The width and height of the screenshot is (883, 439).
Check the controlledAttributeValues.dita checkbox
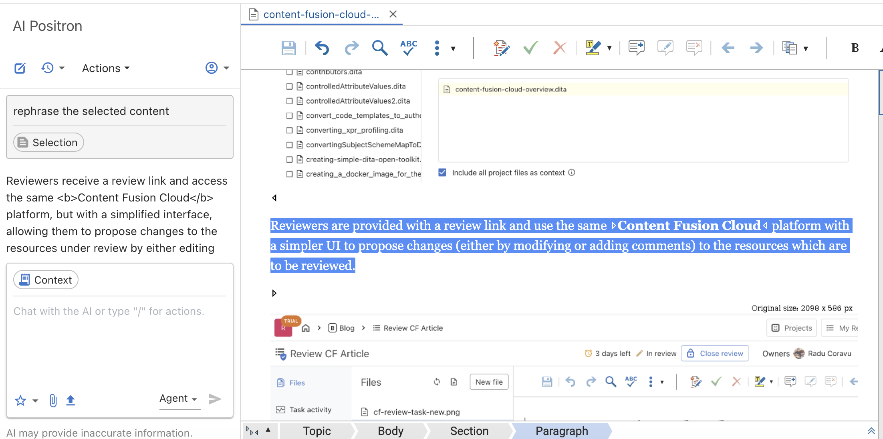(x=290, y=87)
